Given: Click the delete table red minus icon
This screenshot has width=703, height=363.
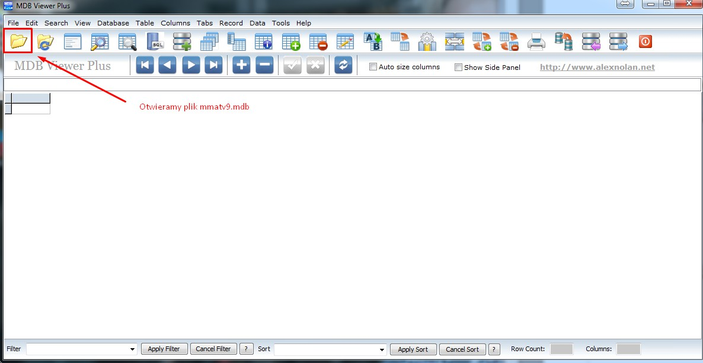Looking at the screenshot, I should click(x=318, y=42).
